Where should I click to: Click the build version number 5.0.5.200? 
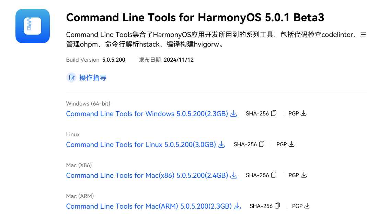click(x=114, y=60)
